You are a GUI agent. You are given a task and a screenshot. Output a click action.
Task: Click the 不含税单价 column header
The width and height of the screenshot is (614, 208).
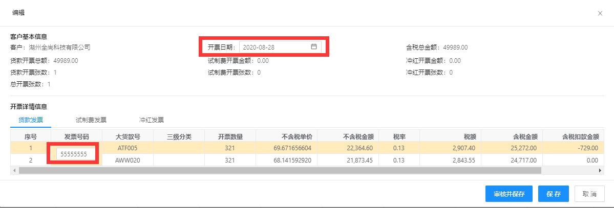tap(287, 136)
